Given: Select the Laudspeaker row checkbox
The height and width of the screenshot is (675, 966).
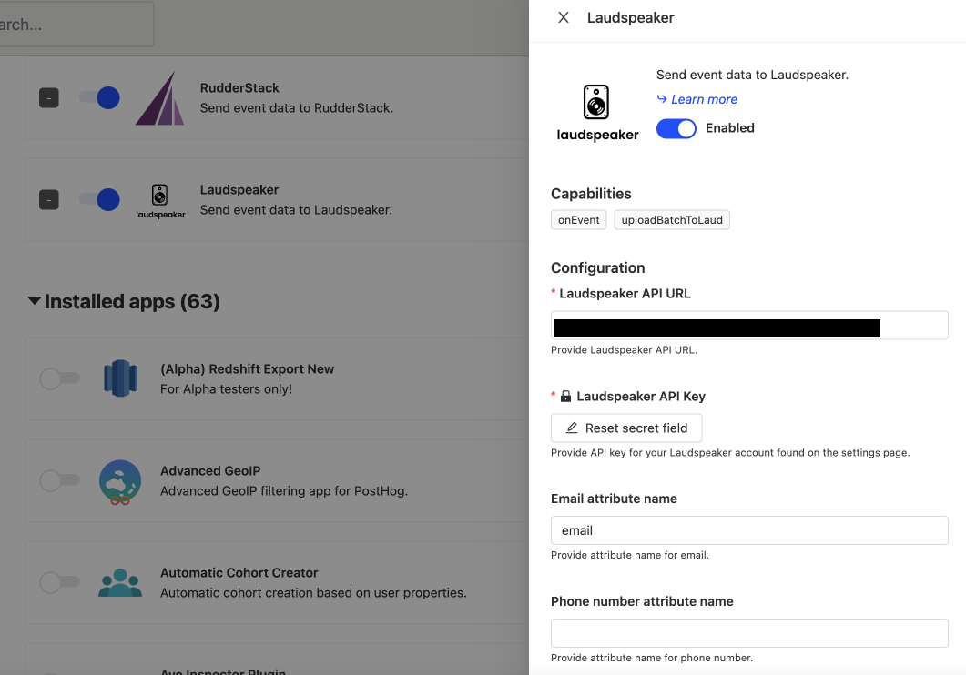Looking at the screenshot, I should point(48,199).
